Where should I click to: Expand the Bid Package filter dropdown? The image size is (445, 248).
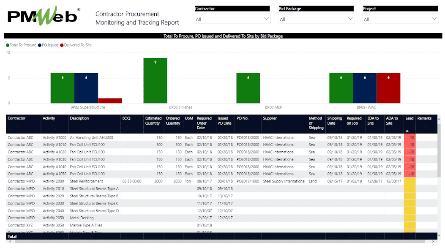click(316, 19)
